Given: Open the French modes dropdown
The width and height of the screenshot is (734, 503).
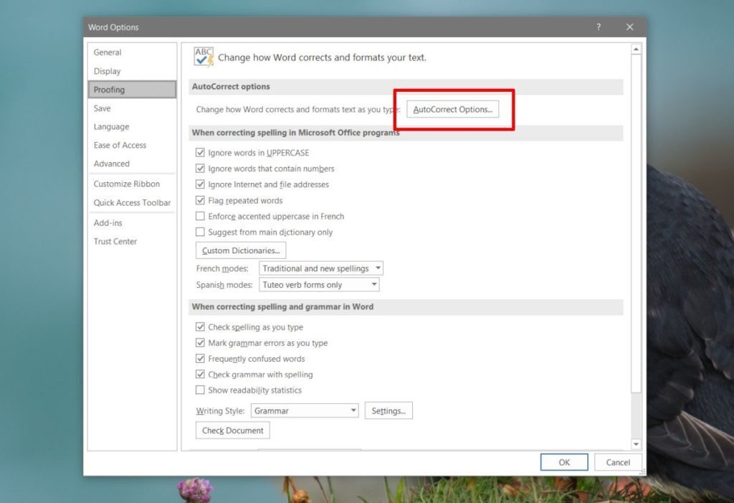Looking at the screenshot, I should point(376,268).
